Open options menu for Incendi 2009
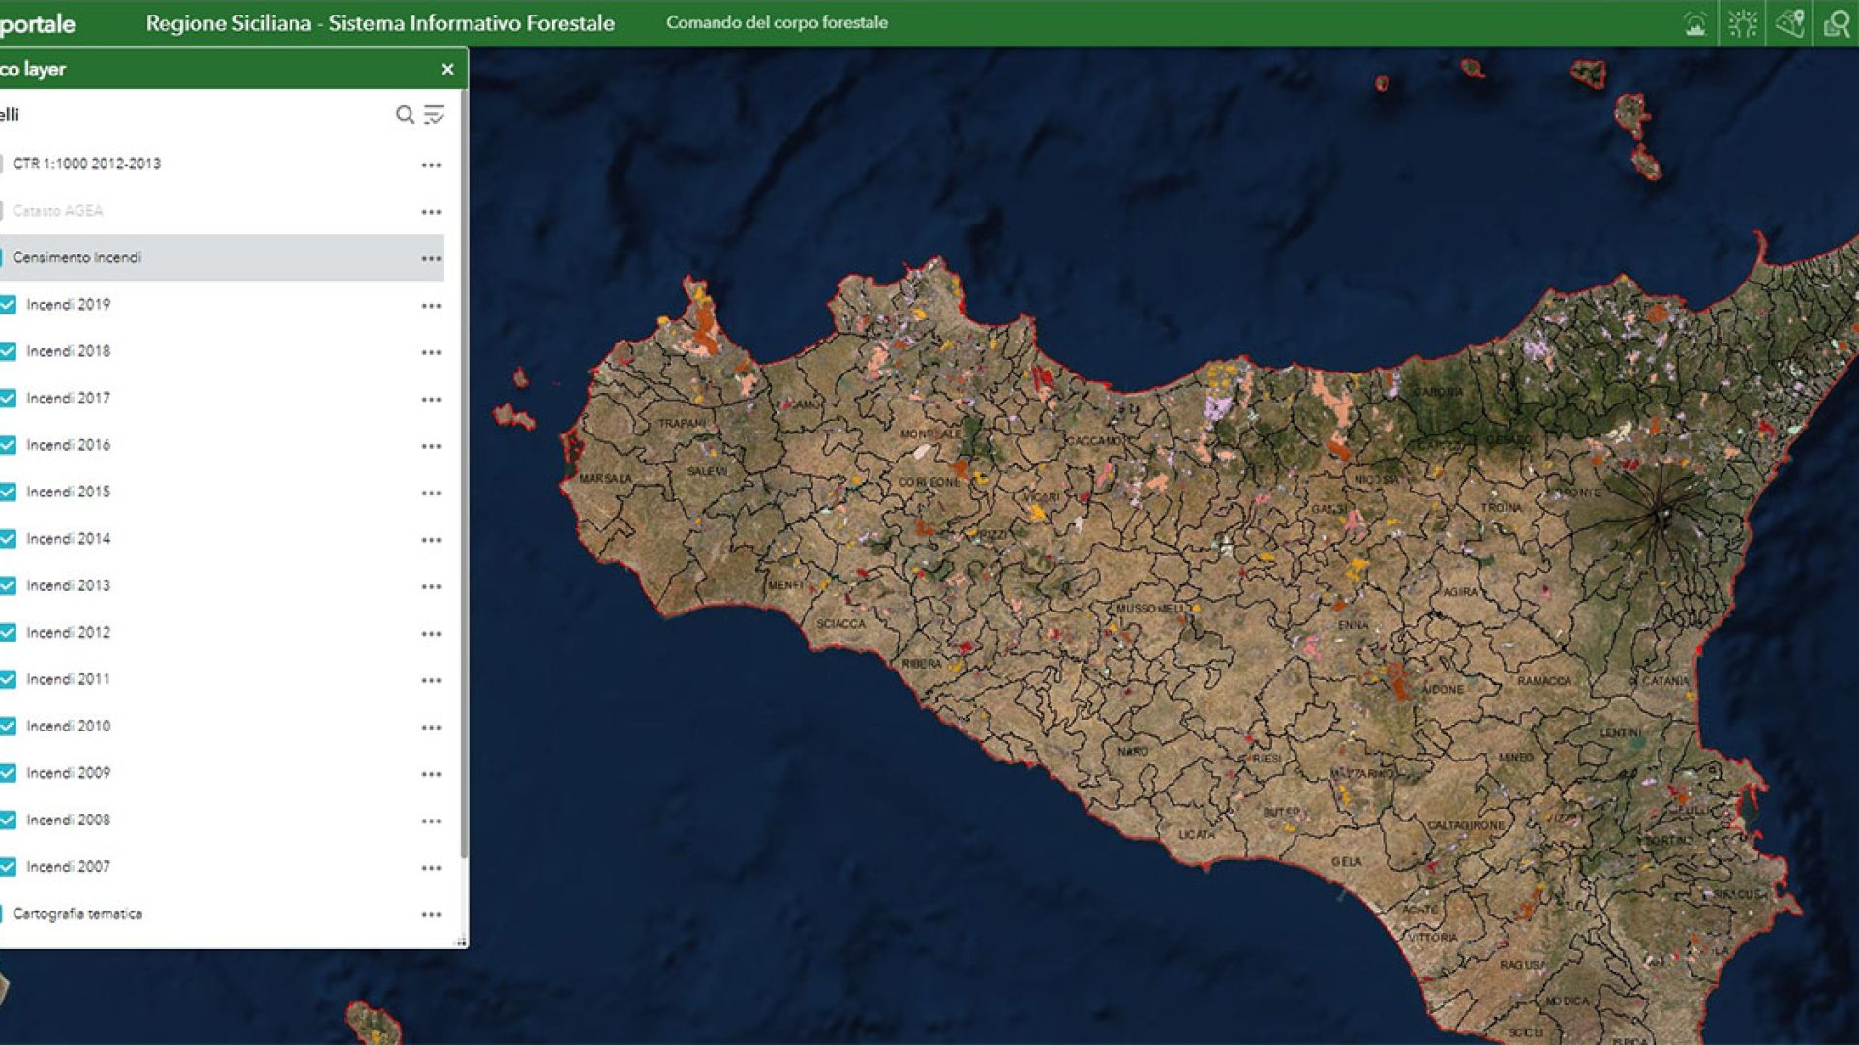Viewport: 1859px width, 1045px height. 431,775
